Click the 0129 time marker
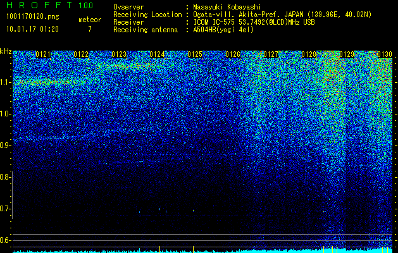Screen dimensions: 398x253 pos(347,54)
